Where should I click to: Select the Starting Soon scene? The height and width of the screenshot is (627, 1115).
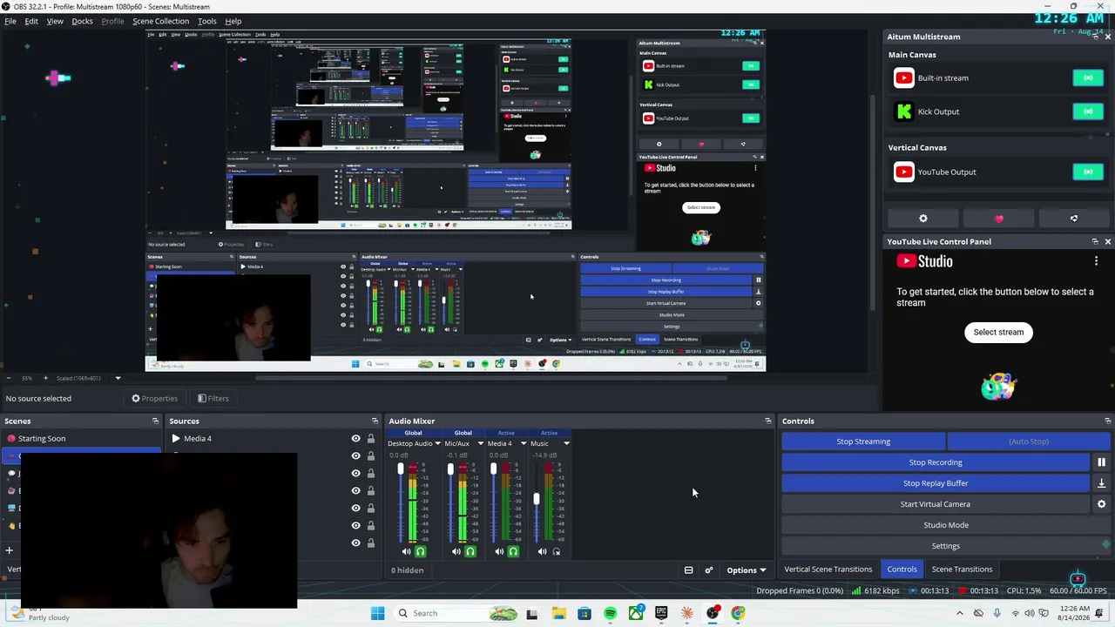click(42, 439)
